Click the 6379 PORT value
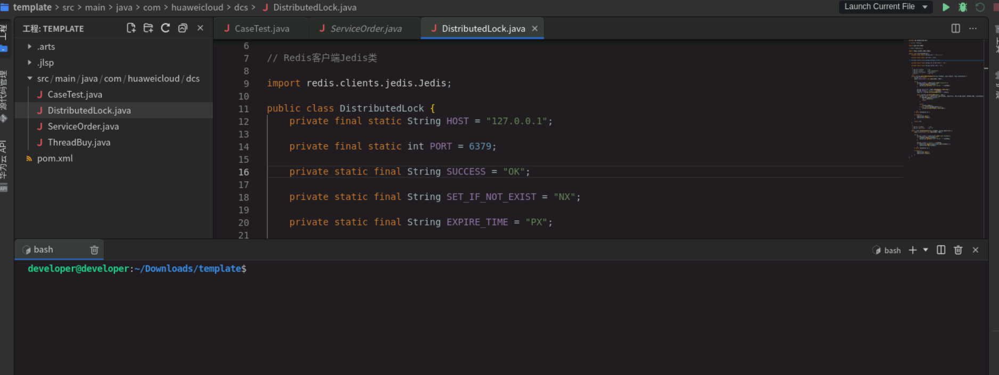The width and height of the screenshot is (999, 375). pyautogui.click(x=480, y=146)
